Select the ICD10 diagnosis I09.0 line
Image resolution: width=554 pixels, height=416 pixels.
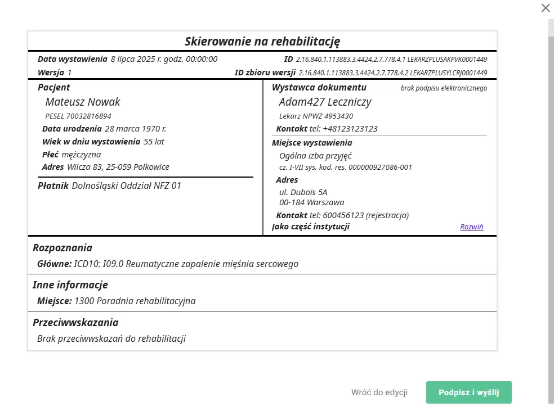click(175, 264)
